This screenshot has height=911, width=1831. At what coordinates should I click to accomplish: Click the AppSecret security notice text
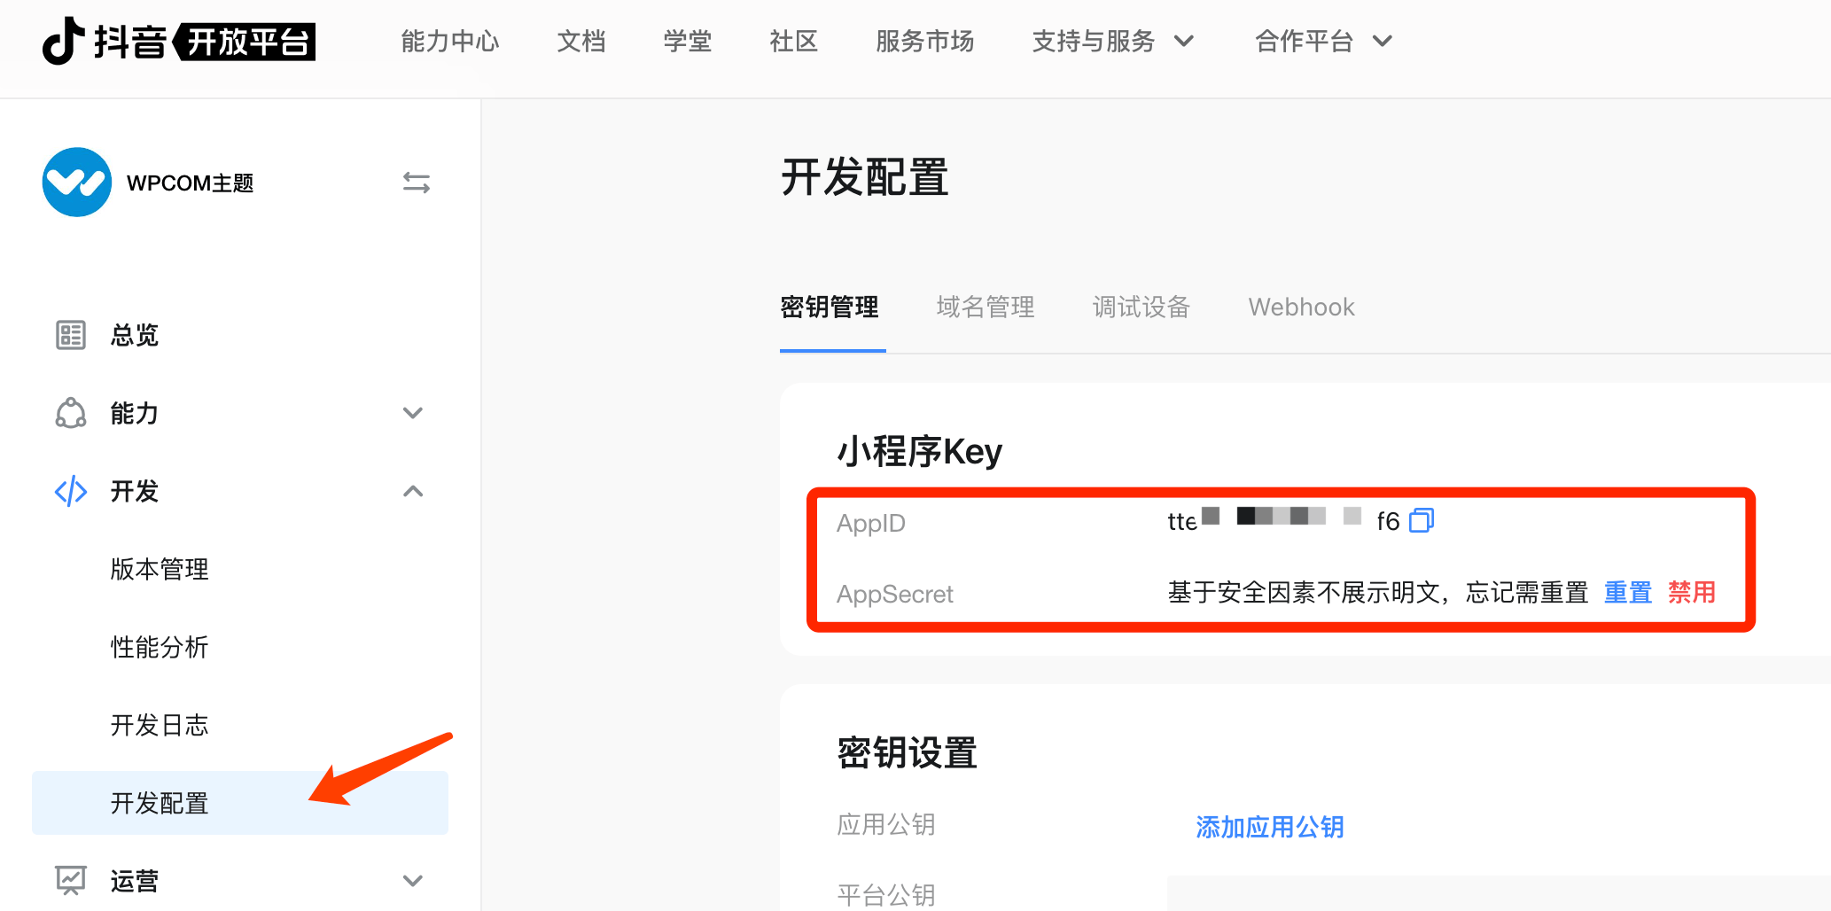[1377, 592]
